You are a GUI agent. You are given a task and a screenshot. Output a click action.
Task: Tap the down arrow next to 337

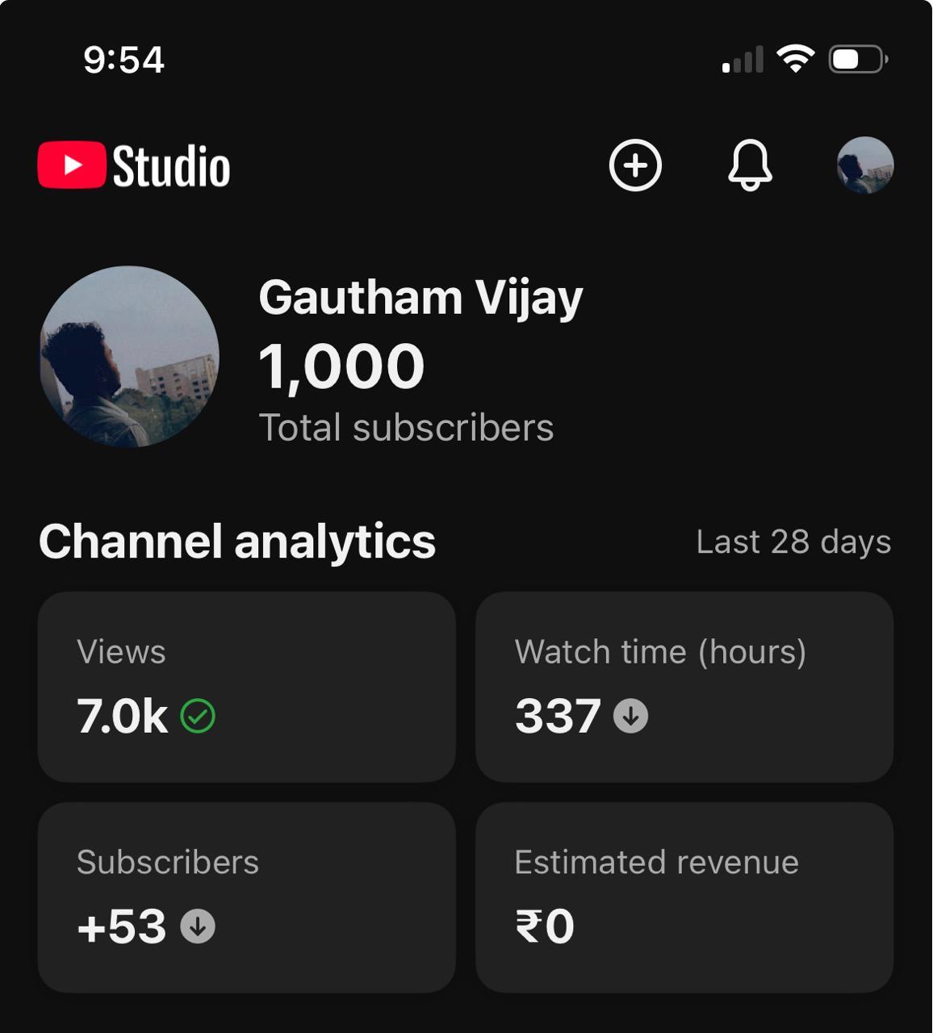tap(630, 716)
